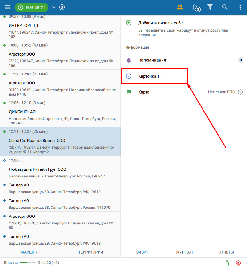Click the green flag Карта icon
The image size is (247, 267).
coord(129,92)
